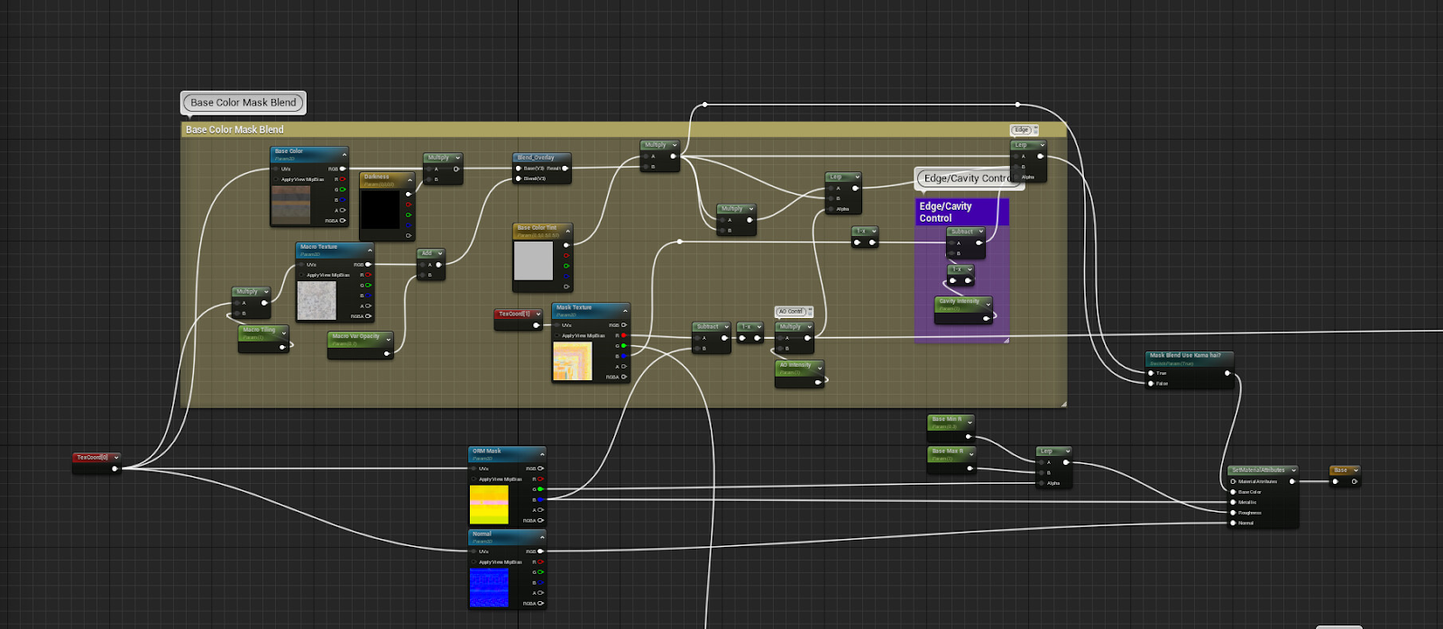Screen dimensions: 1443x629
Task: Collapse the Base Color texture node
Action: [x=344, y=153]
